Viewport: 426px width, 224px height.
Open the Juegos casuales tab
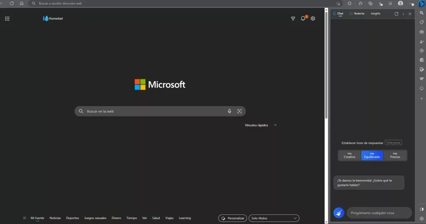point(95,218)
